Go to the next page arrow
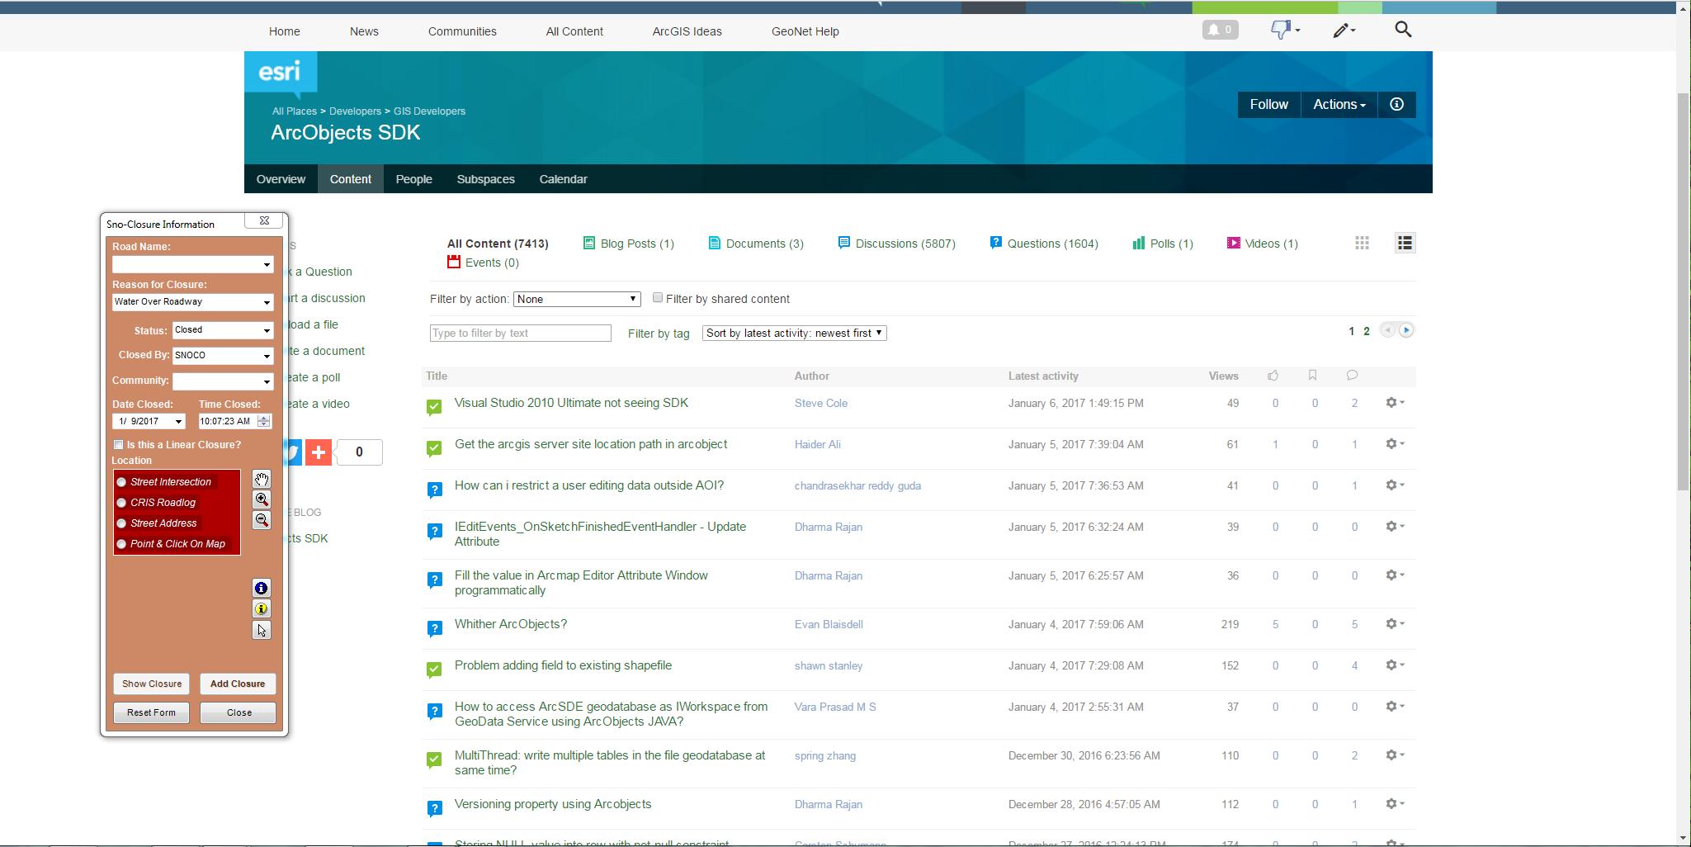The image size is (1691, 847). point(1406,330)
